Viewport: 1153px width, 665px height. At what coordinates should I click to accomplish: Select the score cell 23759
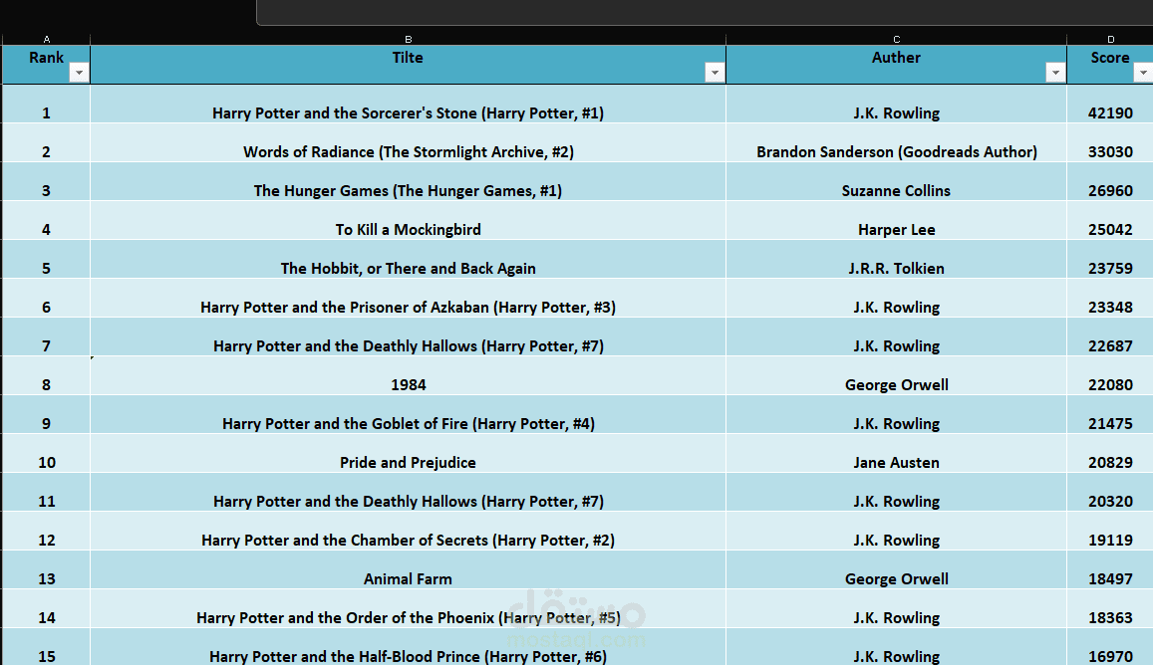[1110, 260]
